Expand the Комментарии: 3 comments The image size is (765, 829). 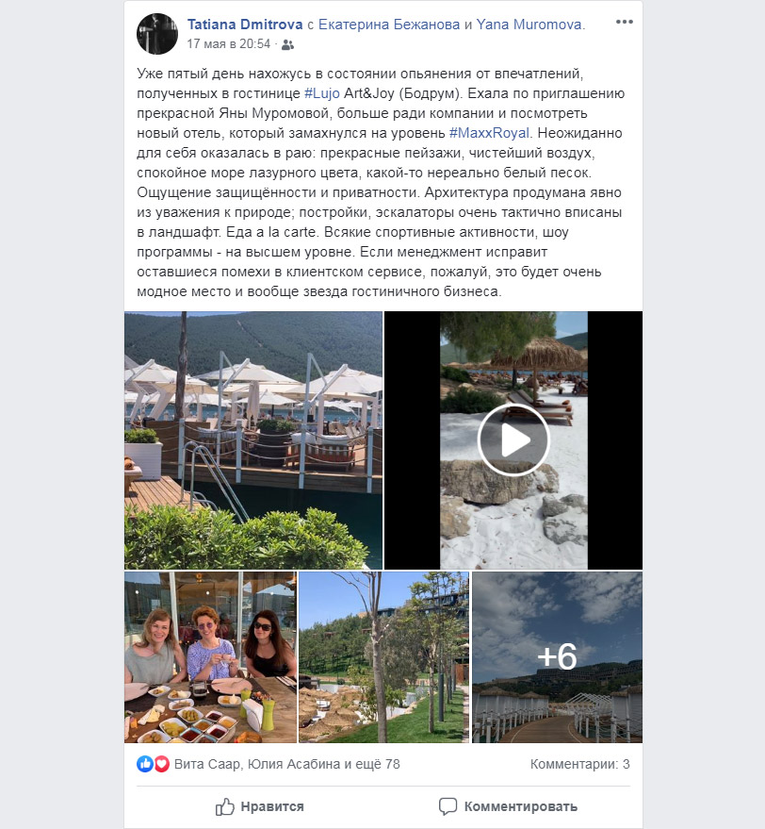(x=579, y=764)
